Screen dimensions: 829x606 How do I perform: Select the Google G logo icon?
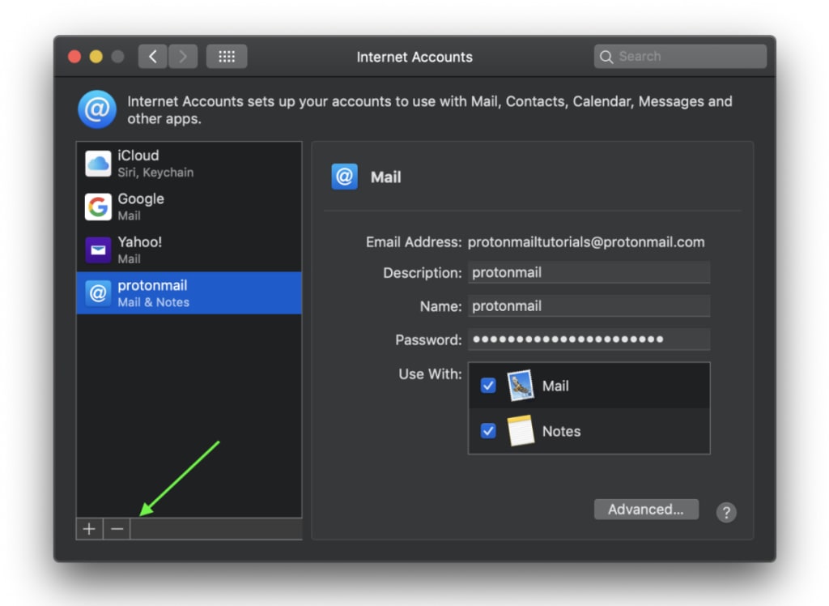(x=98, y=207)
